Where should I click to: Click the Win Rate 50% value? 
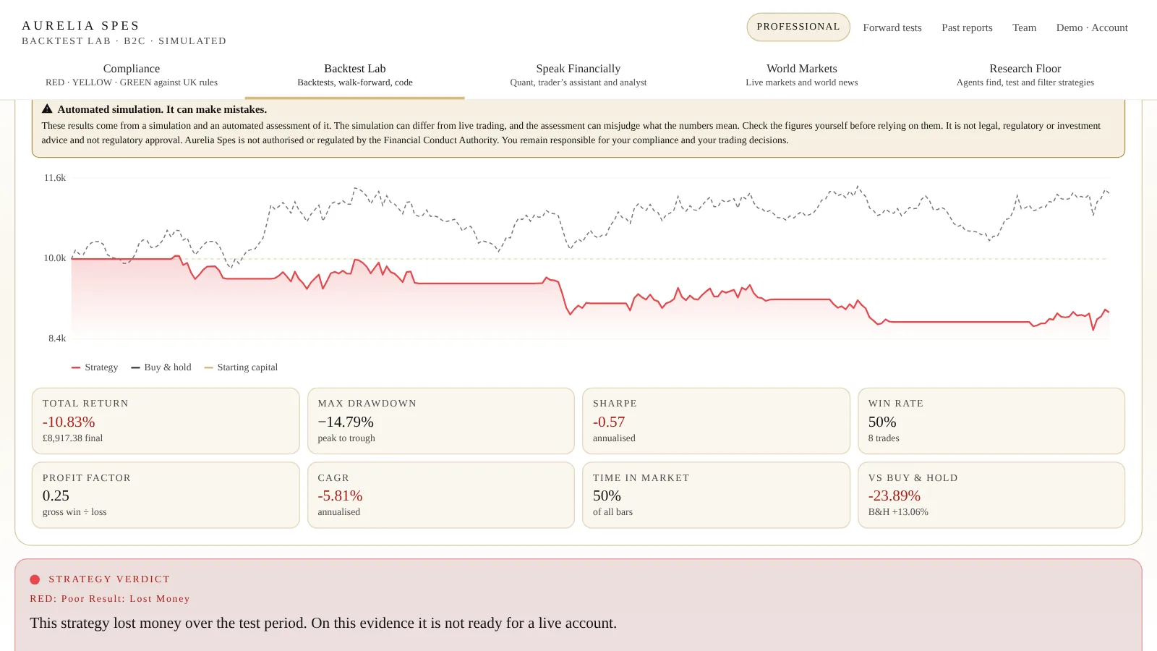[882, 422]
